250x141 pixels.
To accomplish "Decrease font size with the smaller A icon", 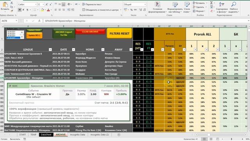I will [50, 4].
